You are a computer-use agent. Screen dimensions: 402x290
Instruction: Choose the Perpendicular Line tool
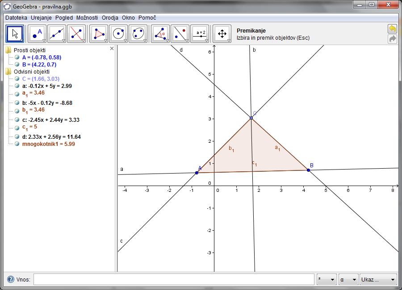coord(76,33)
